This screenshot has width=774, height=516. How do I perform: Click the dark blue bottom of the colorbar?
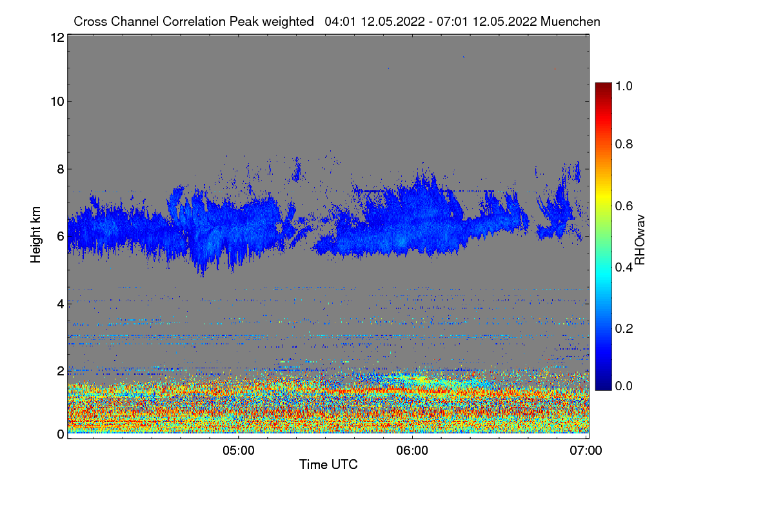(603, 385)
